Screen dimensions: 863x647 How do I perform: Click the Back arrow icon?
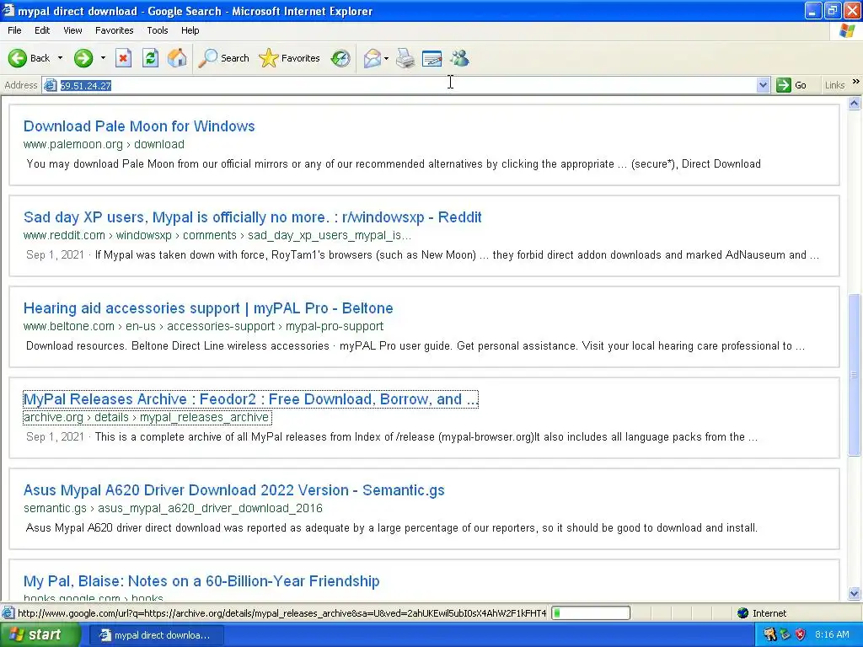point(18,58)
